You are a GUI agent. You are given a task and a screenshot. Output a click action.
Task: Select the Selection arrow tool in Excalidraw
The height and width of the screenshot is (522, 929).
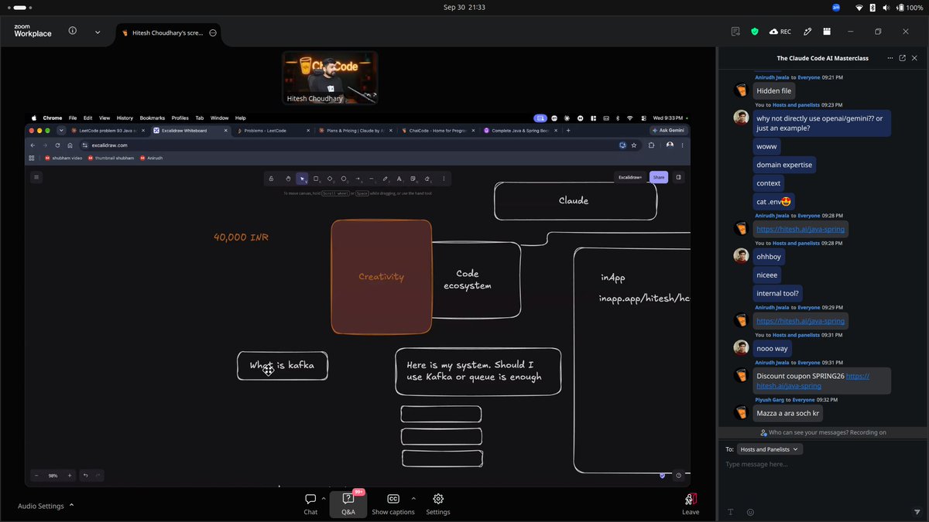point(302,179)
